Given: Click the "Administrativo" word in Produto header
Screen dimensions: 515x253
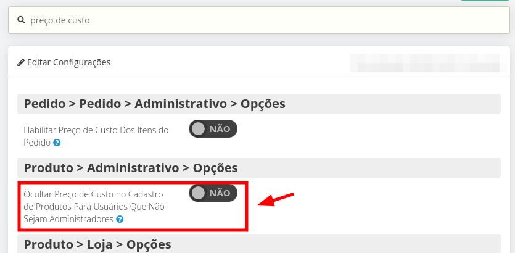Looking at the screenshot, I should click(133, 168).
